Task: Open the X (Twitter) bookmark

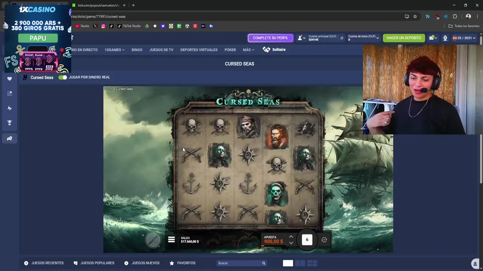Action: [95, 26]
